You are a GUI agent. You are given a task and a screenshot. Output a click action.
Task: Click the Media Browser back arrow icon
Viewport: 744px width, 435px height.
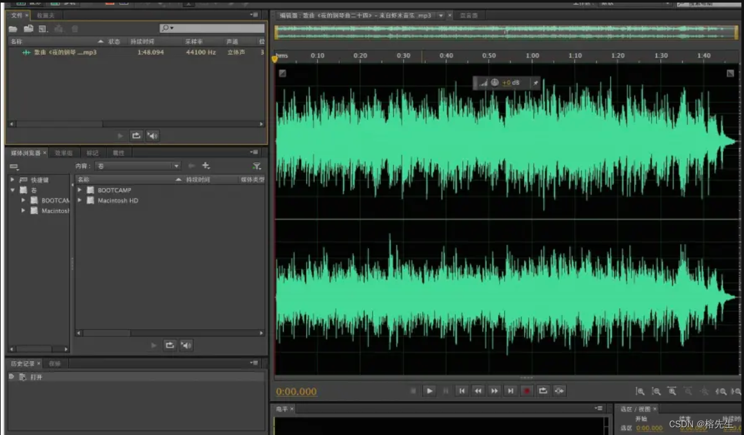[191, 166]
